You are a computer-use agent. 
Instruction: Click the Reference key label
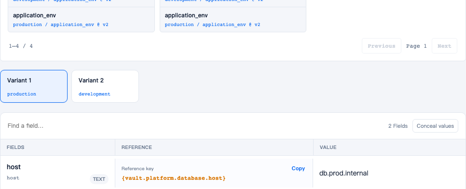pos(137,169)
